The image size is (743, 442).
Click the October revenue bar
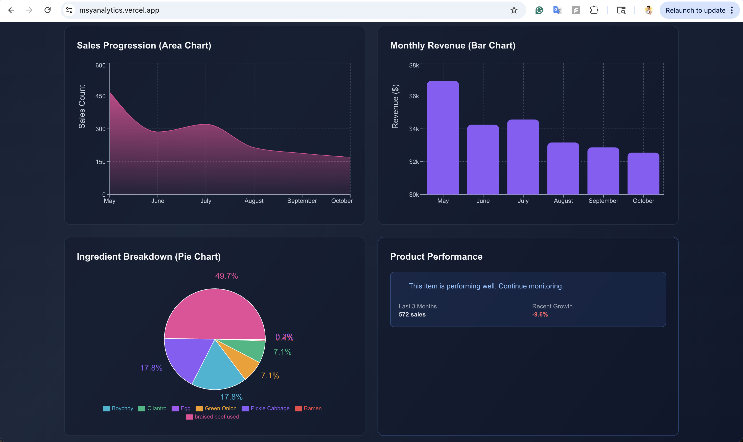click(x=643, y=174)
